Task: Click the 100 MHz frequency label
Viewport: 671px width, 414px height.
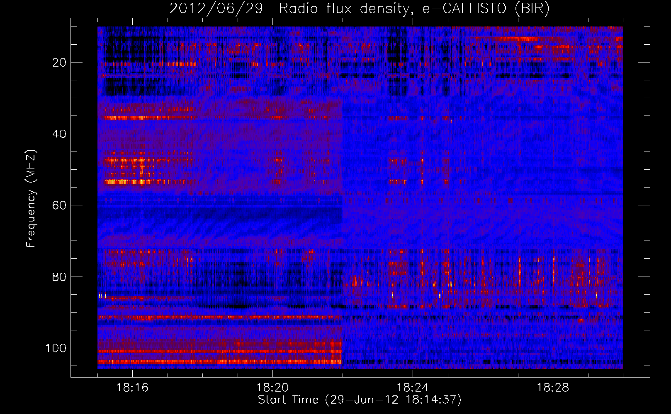Action: (56, 348)
